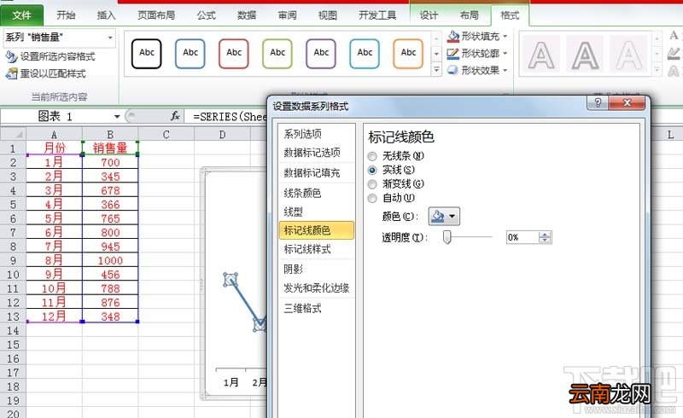The image size is (683, 418).
Task: Open the 形状填充 dropdown arrow
Action: tap(505, 37)
